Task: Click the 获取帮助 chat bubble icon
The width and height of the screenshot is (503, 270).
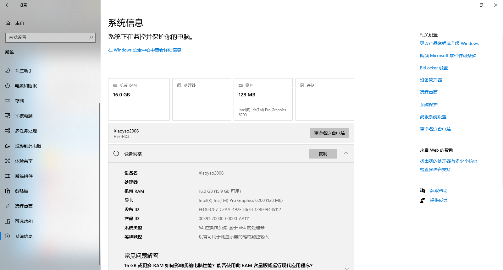Action: click(423, 191)
